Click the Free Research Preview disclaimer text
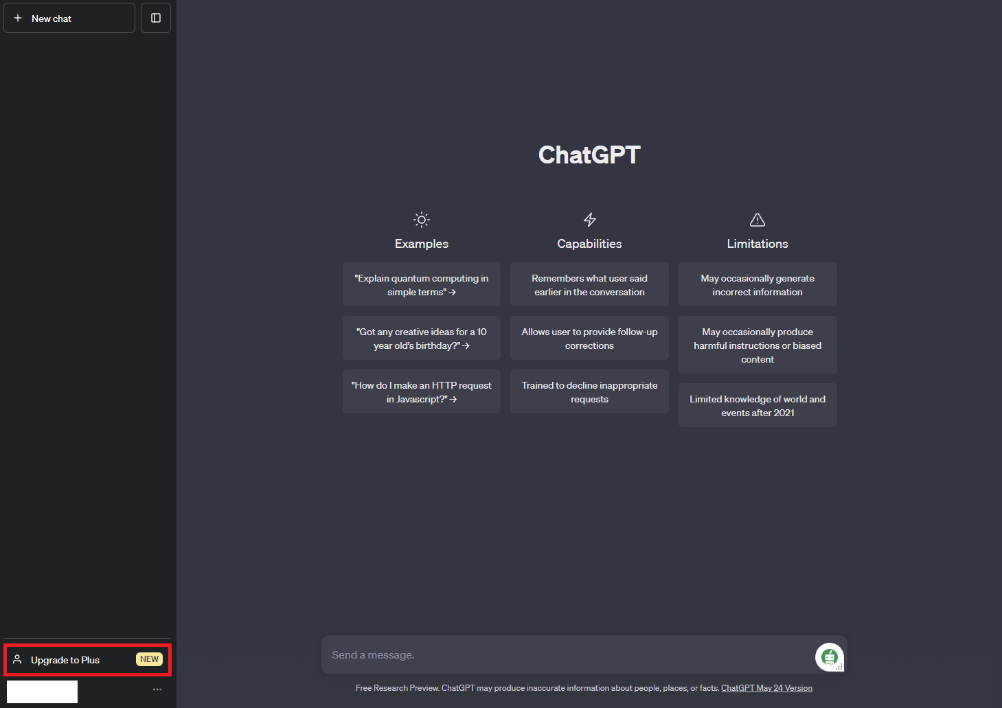The height and width of the screenshot is (708, 1002). coord(537,688)
